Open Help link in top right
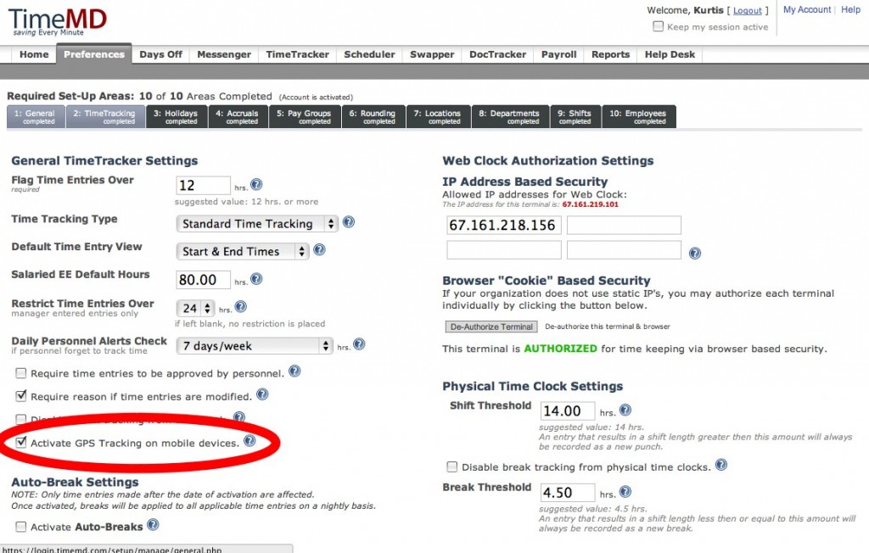 pos(850,9)
